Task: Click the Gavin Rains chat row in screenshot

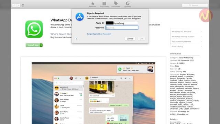Action: coord(68,113)
